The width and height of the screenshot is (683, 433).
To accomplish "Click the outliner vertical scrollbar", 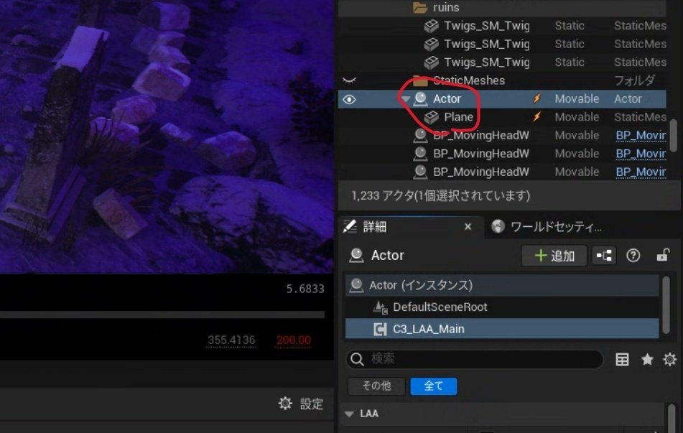I will coord(674,135).
